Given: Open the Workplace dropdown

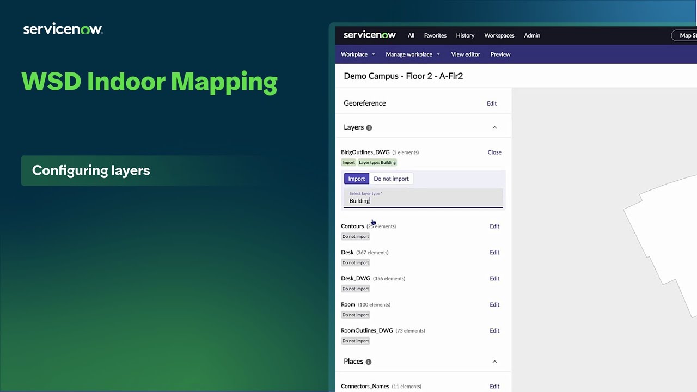Looking at the screenshot, I should (357, 54).
